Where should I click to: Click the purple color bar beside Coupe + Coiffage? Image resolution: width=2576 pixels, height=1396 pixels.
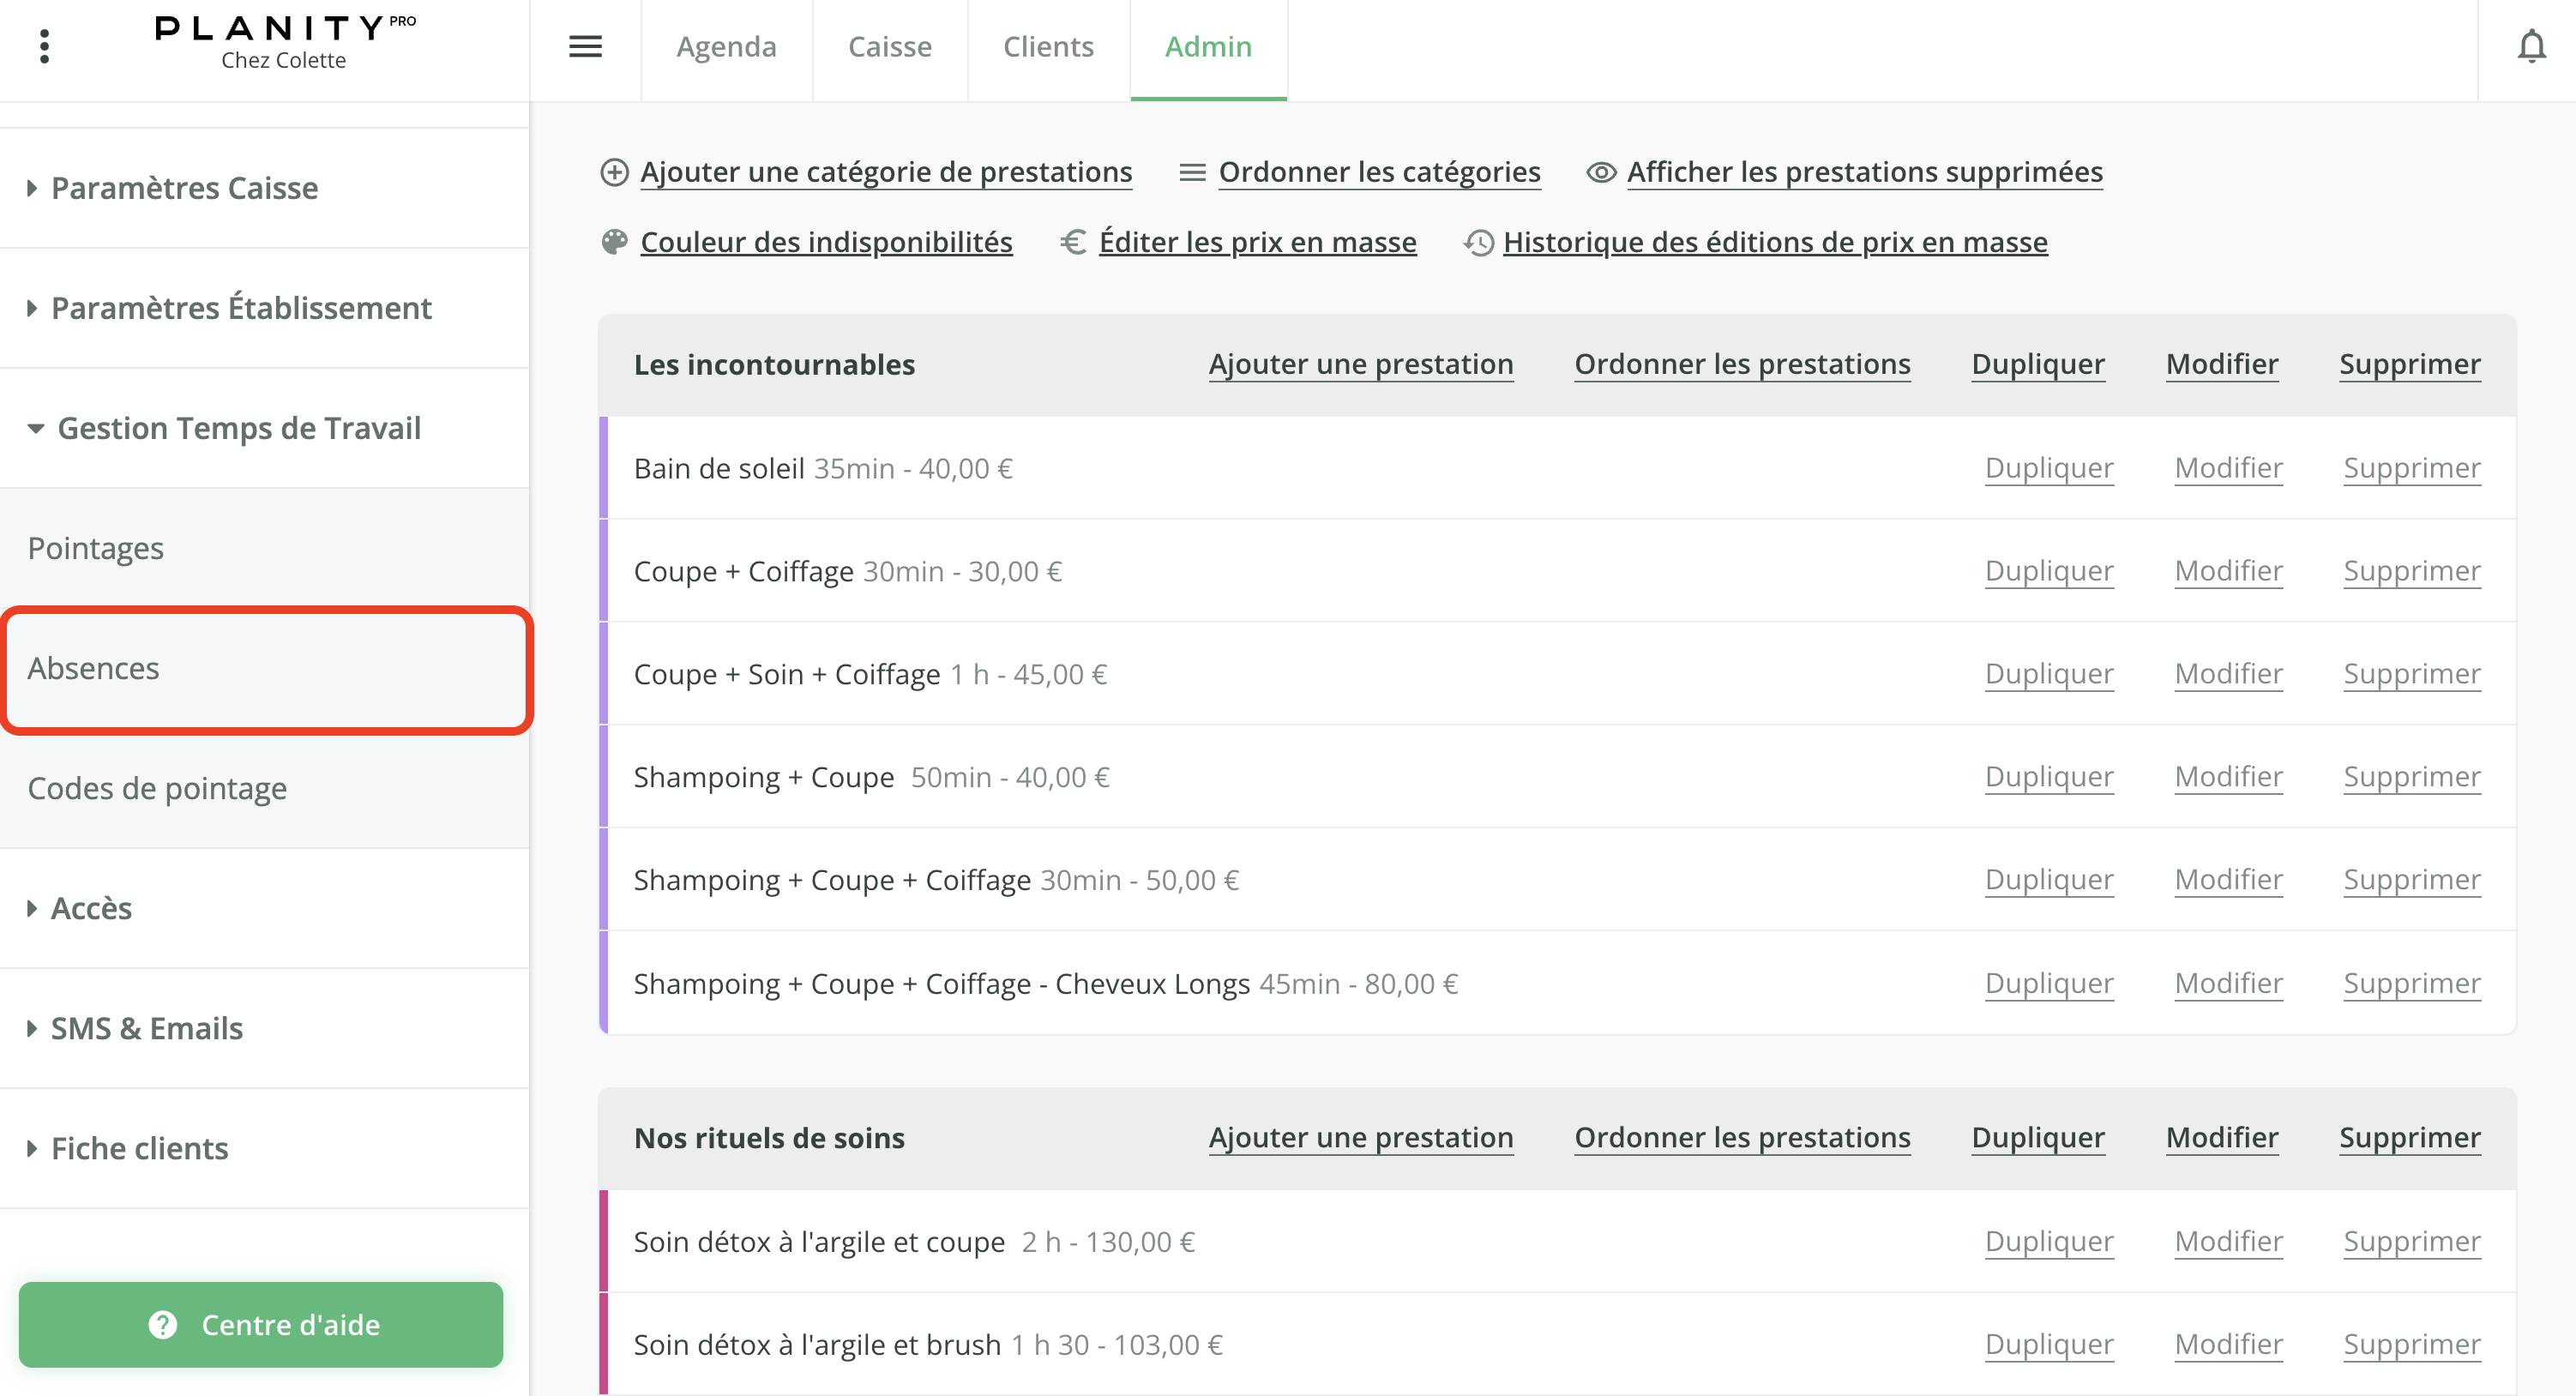click(x=605, y=571)
